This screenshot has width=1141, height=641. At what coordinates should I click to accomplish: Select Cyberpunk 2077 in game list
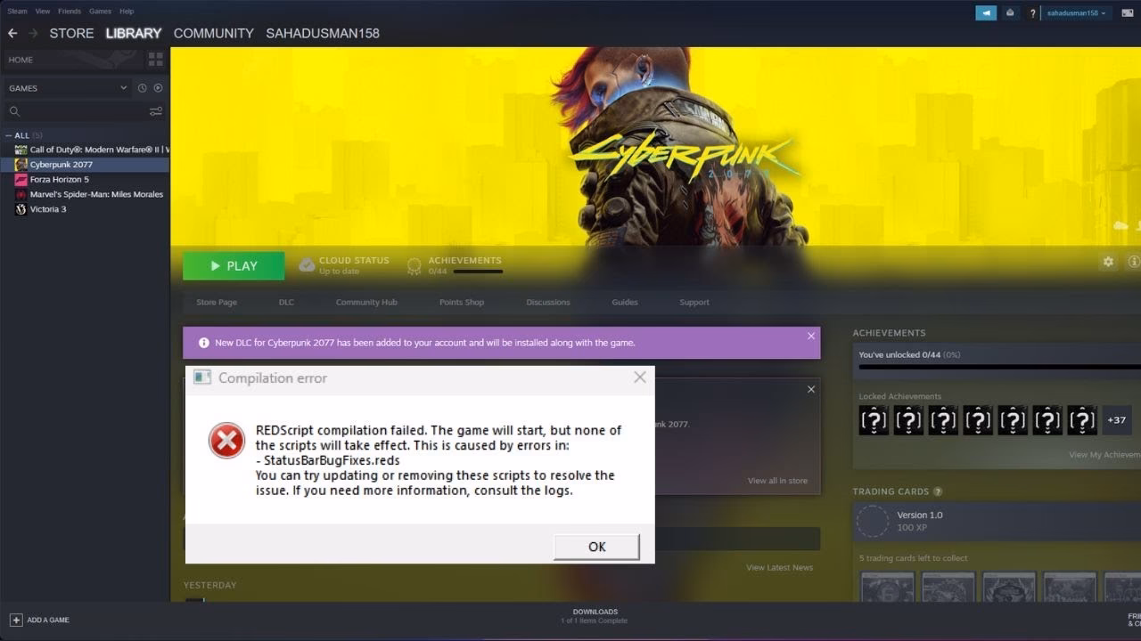[85, 165]
